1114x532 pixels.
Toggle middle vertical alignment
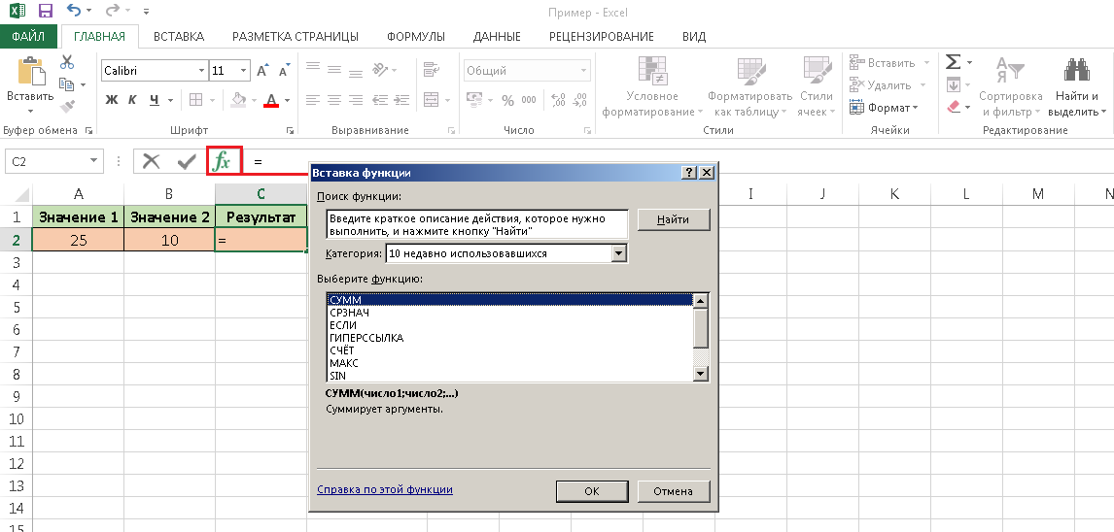point(334,68)
